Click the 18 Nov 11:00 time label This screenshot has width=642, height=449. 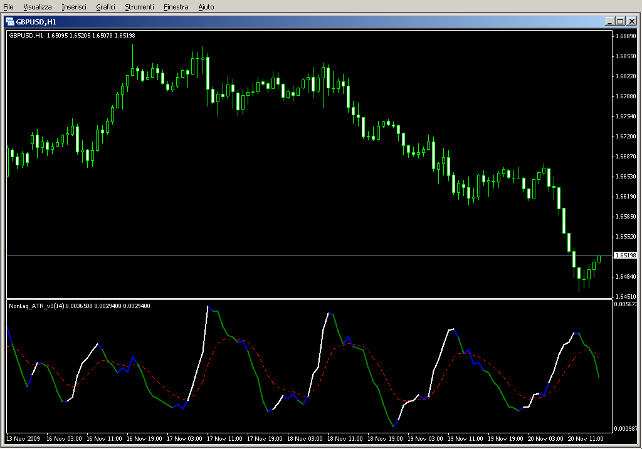pos(345,439)
